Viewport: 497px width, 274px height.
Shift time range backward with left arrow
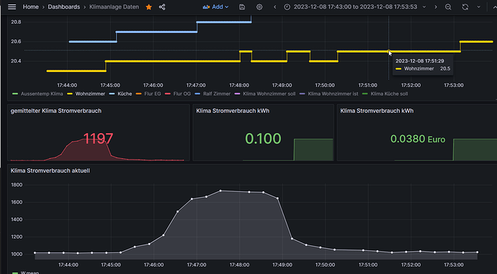275,7
